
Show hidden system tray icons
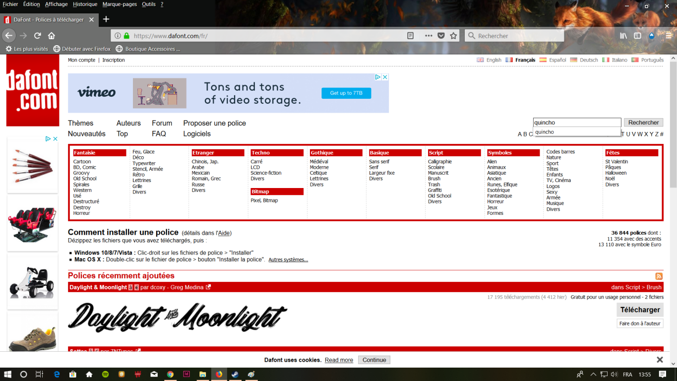pyautogui.click(x=593, y=374)
